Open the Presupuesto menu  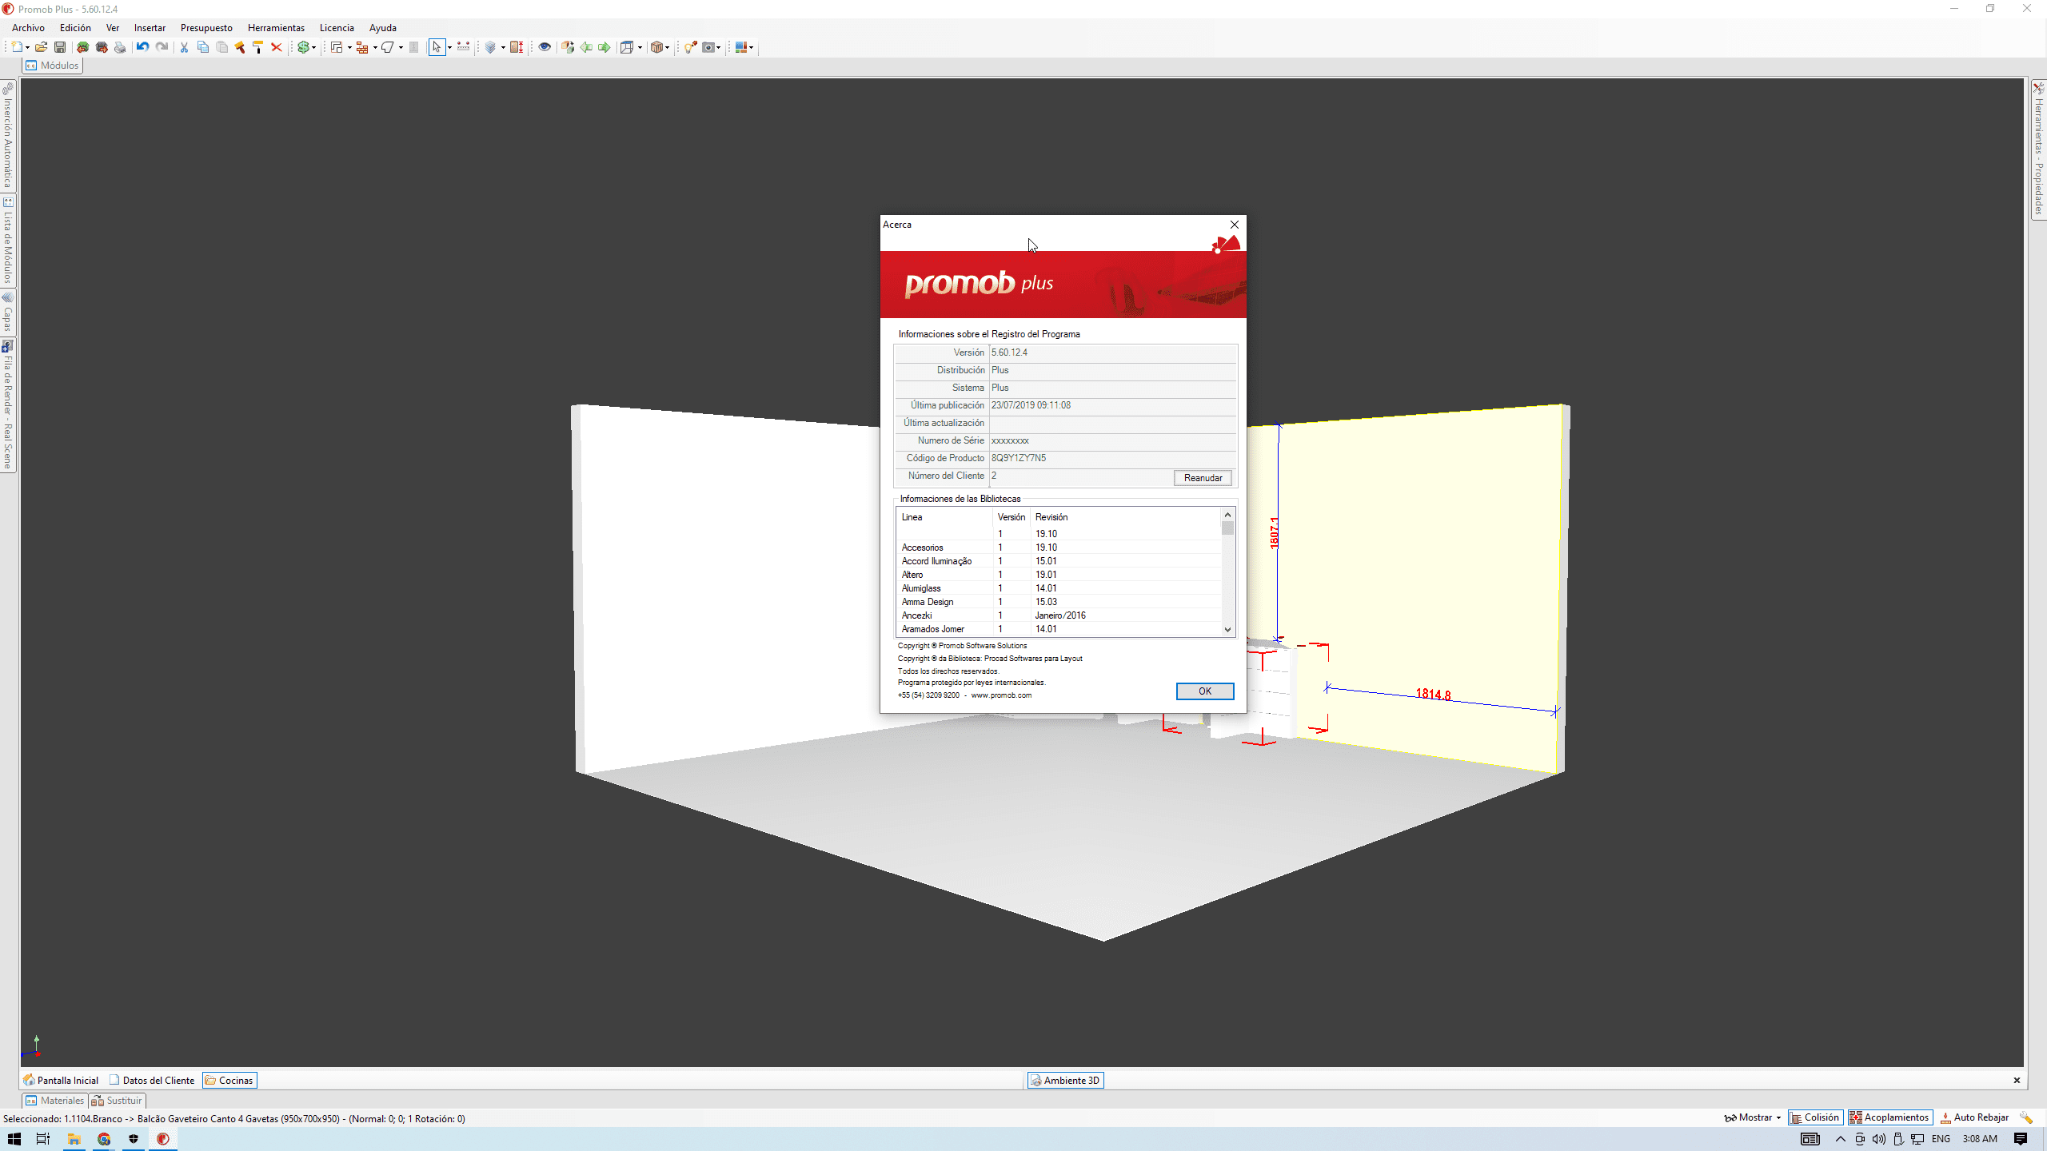point(206,27)
